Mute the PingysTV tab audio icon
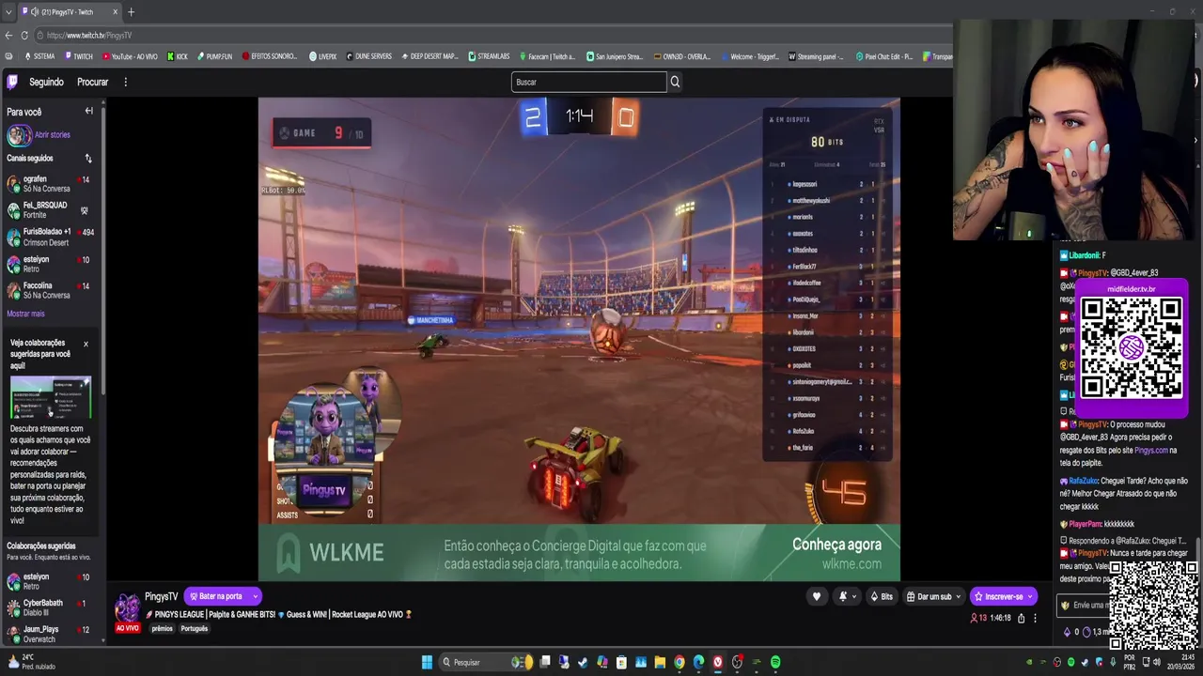The width and height of the screenshot is (1203, 676). point(35,12)
